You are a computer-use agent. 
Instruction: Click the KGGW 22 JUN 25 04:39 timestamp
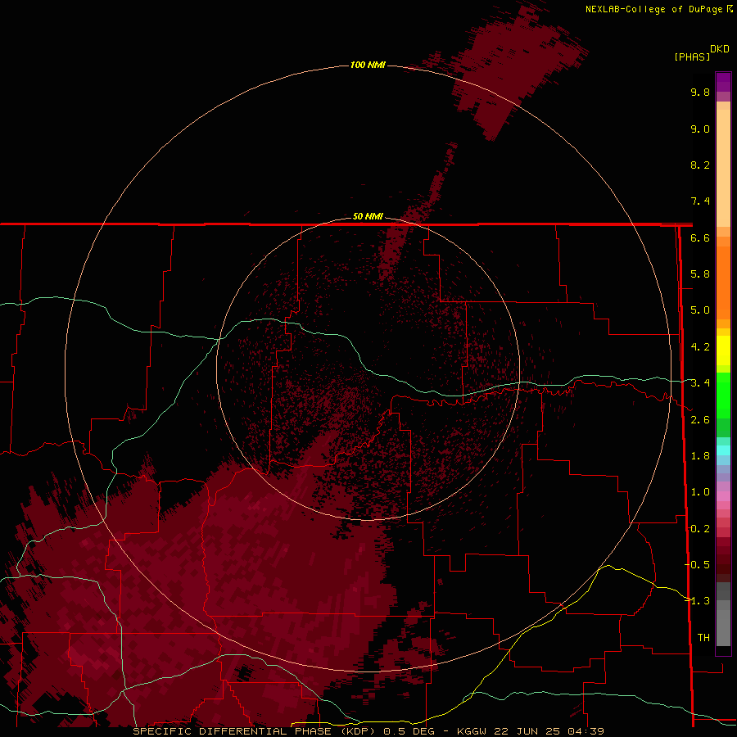[530, 731]
